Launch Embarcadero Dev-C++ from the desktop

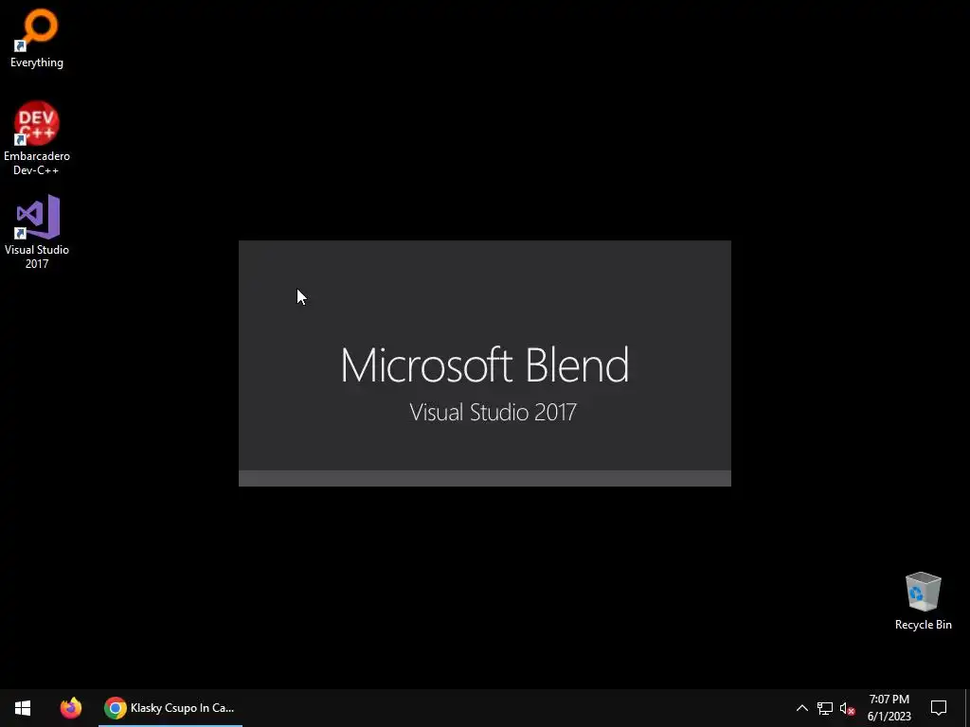click(37, 138)
